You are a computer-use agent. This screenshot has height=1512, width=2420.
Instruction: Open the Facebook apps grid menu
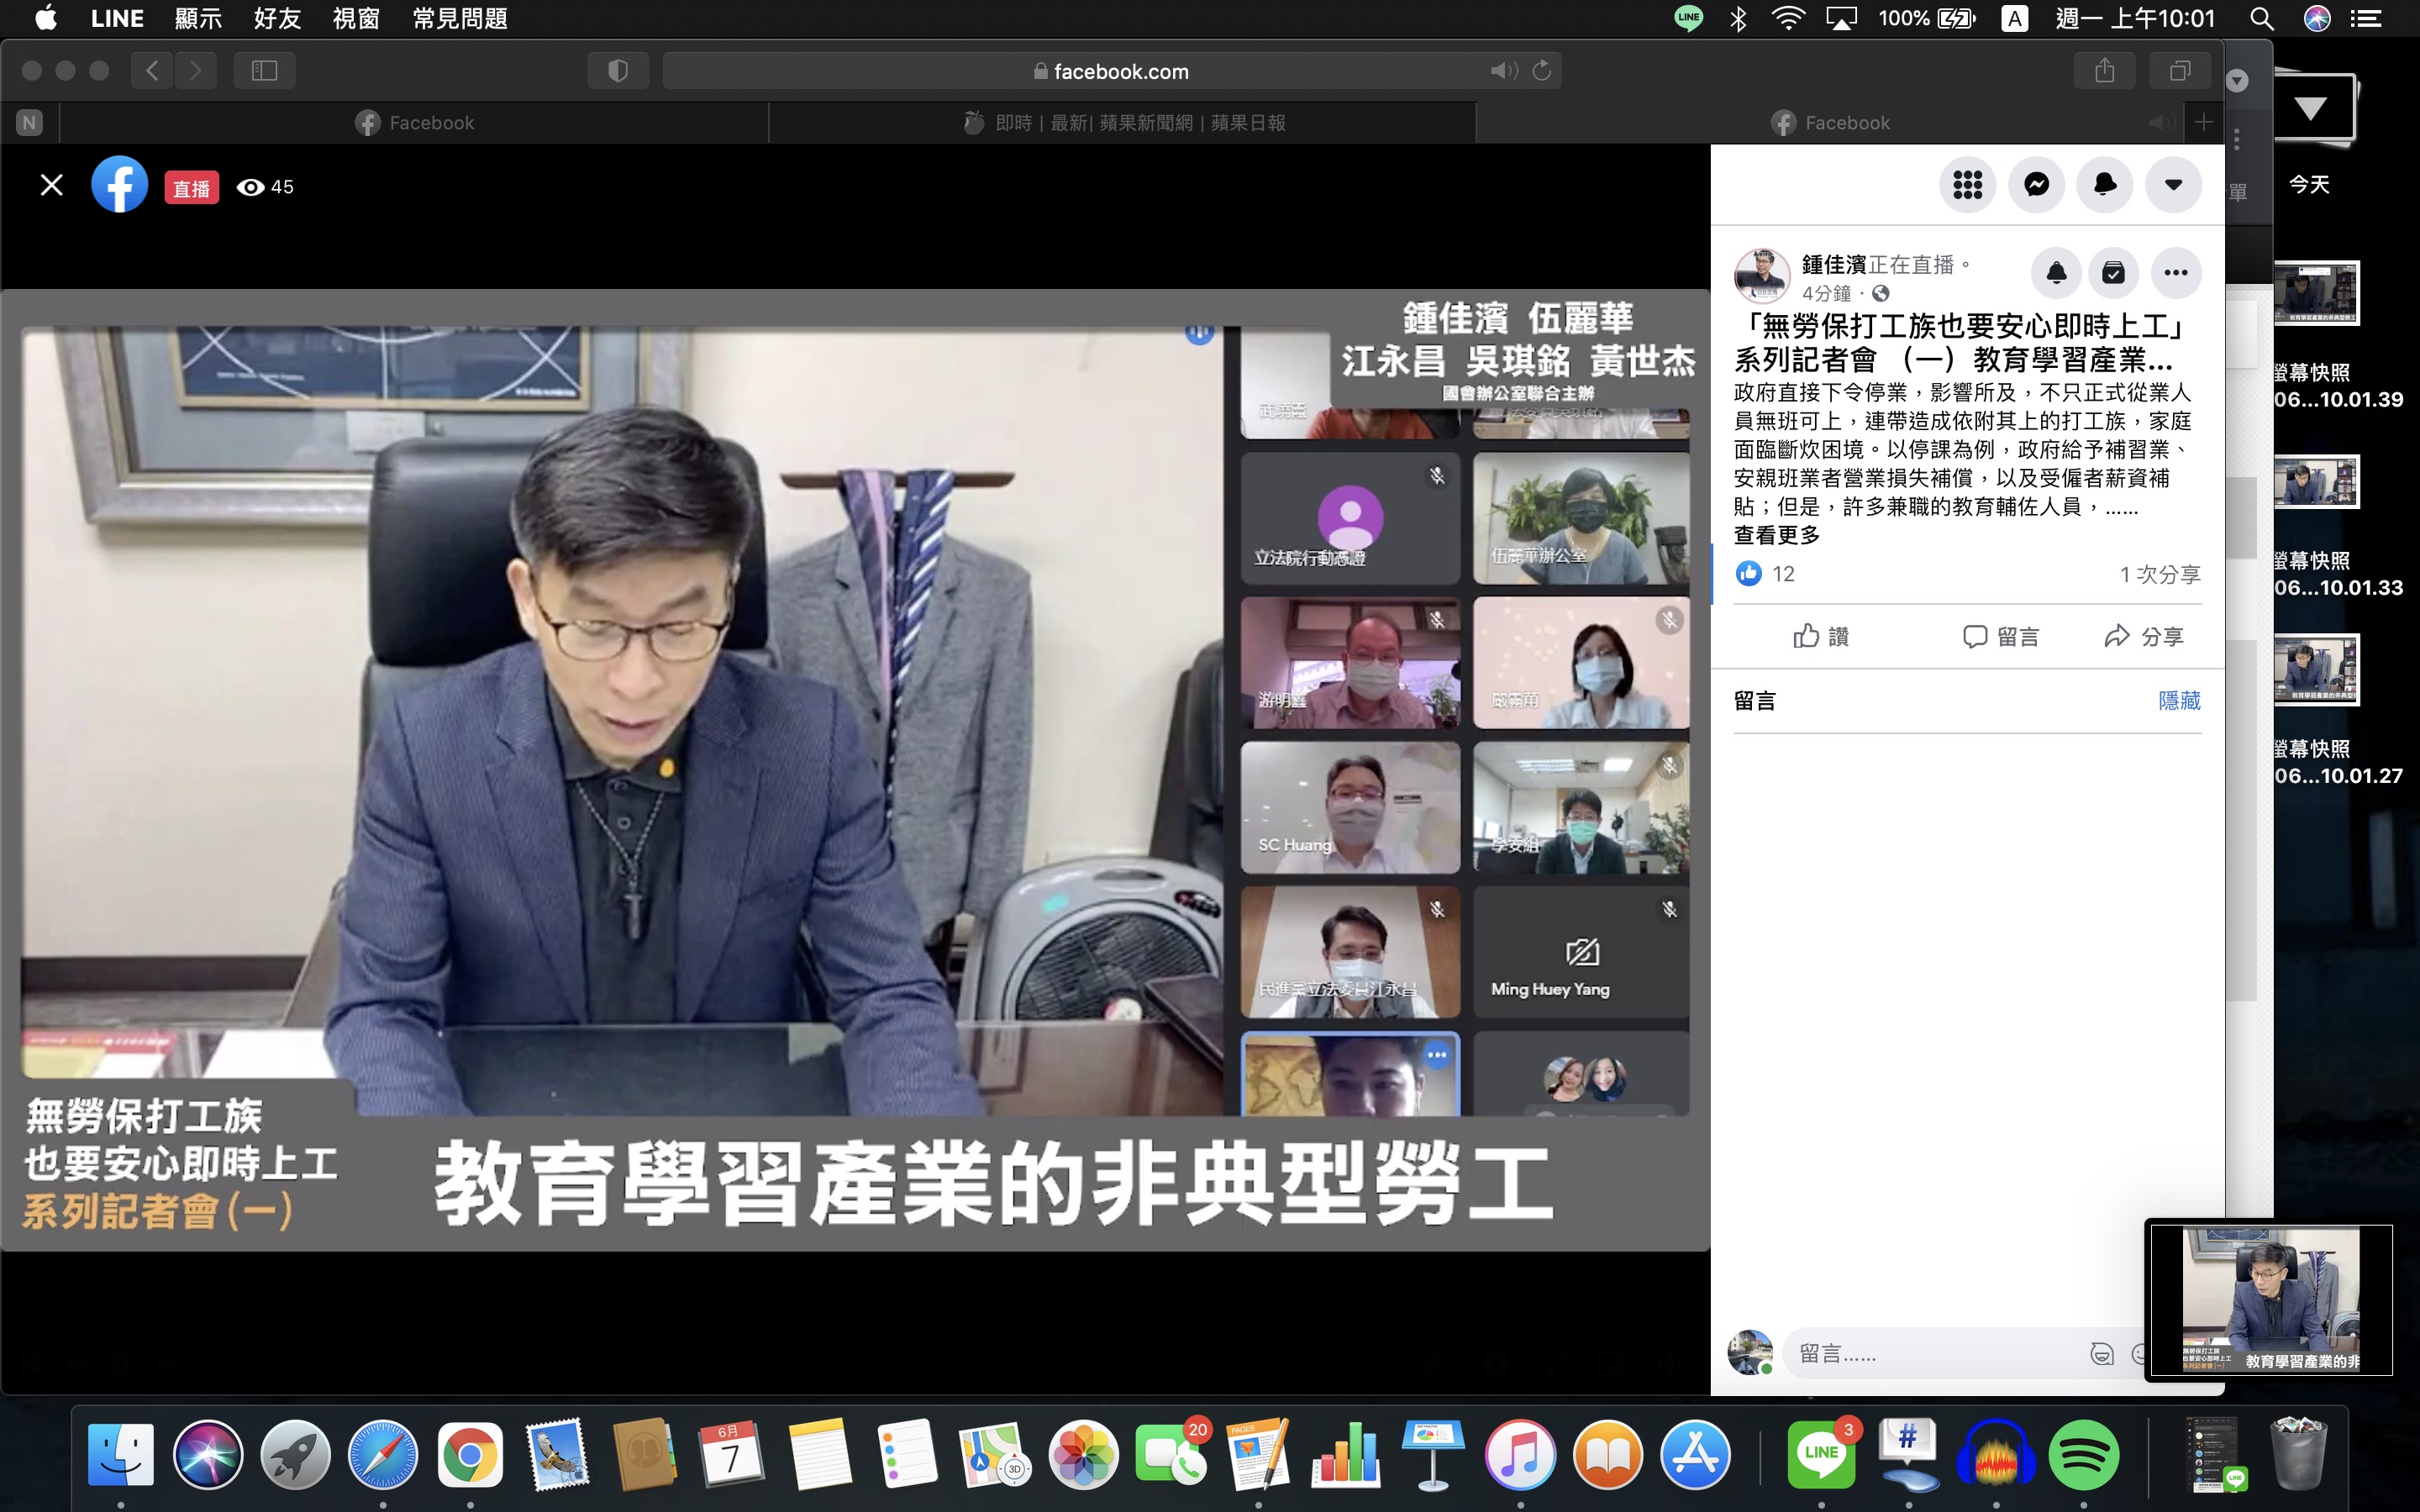[1968, 184]
